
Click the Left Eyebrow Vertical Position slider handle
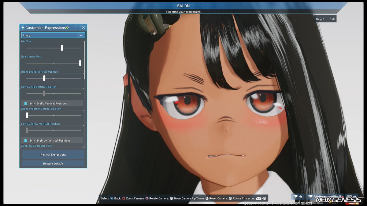(x=27, y=131)
